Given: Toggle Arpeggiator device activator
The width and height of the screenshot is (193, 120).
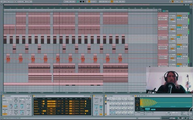Looking at the screenshot, I should [3, 96].
